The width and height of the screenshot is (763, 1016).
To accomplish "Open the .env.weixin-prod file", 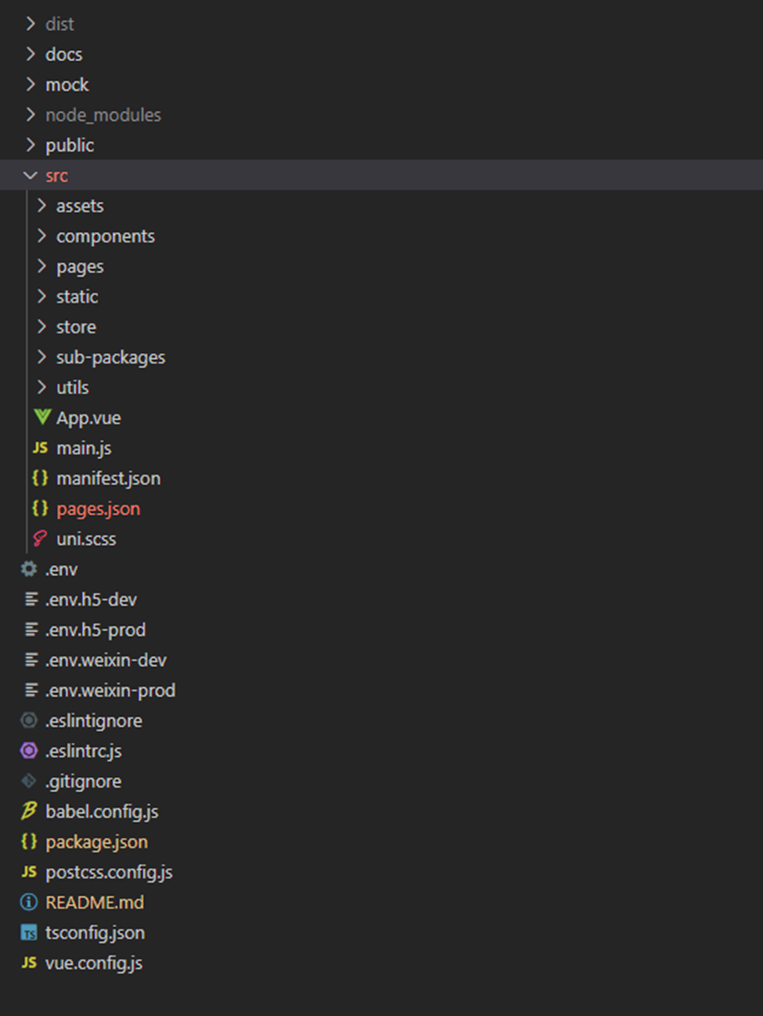I will [110, 691].
